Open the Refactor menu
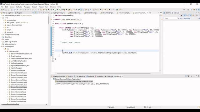Screen dimensions: 200x112 click(19, 7)
